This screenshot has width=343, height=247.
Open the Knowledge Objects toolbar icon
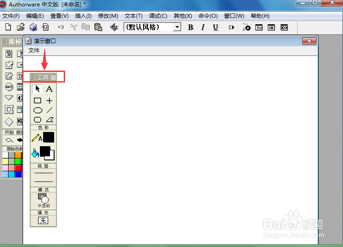coord(284,27)
